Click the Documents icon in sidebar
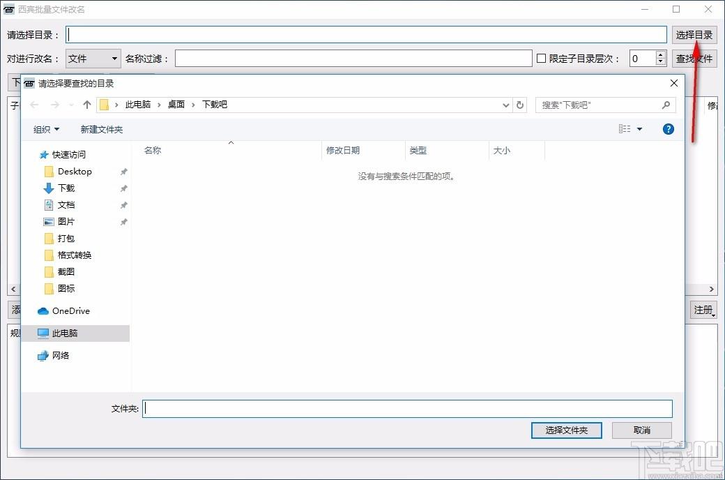Screen dimensions: 725x480 pos(49,205)
